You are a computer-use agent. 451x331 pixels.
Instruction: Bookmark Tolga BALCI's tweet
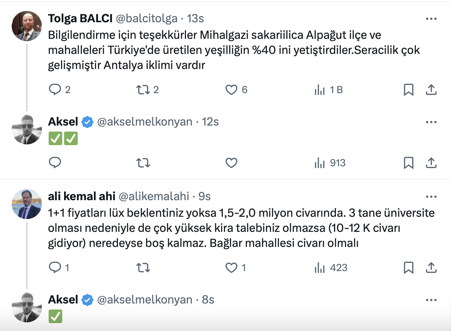coord(409,90)
